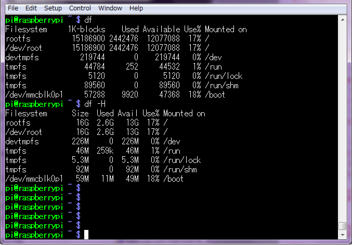Open the File menu
The image size is (352, 245).
pos(13,8)
